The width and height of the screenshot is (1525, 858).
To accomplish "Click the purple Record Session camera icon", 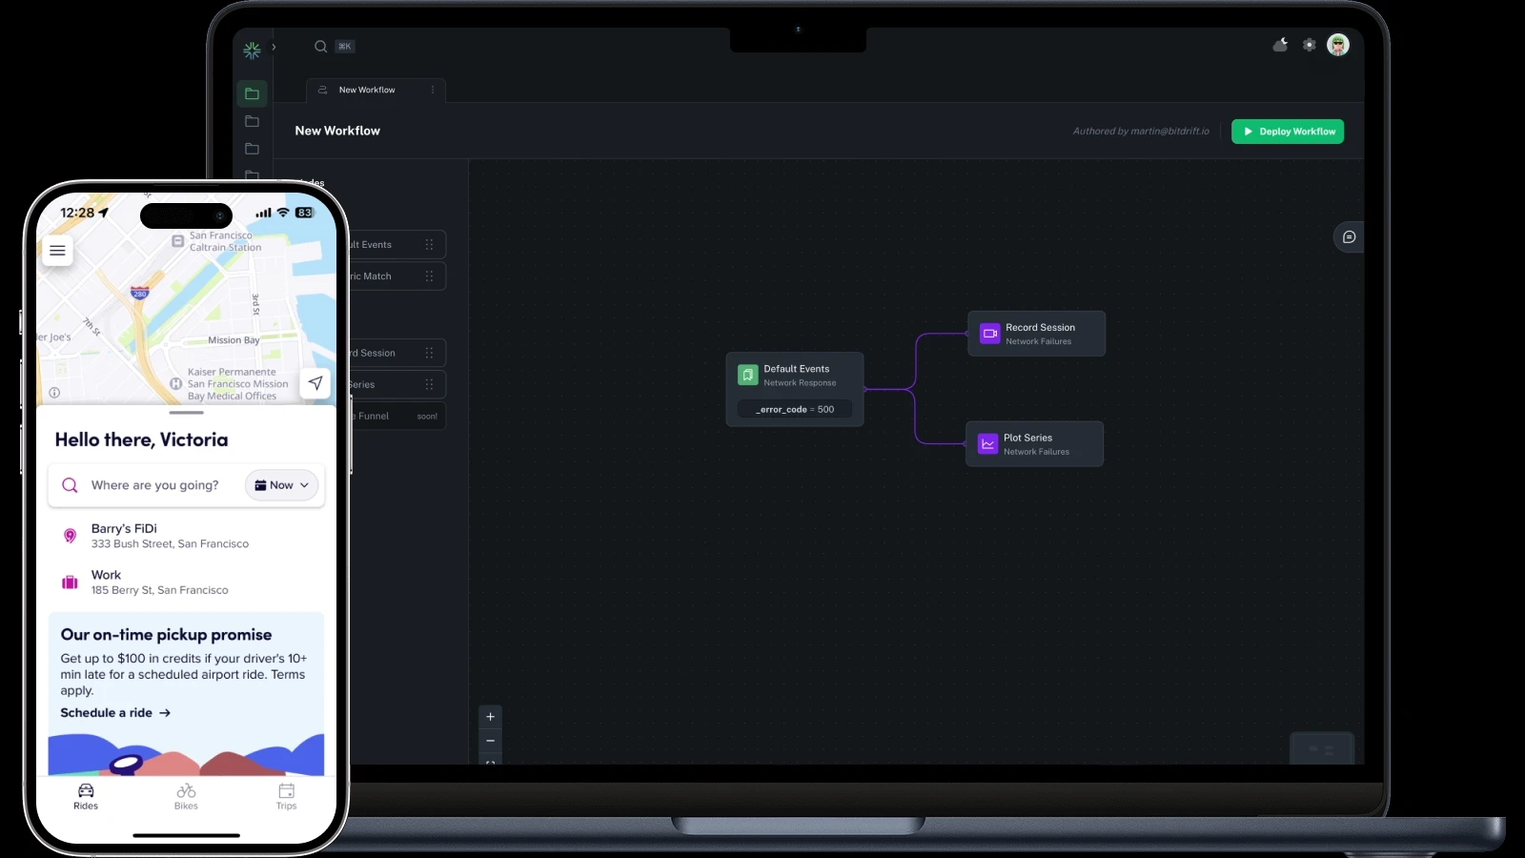I will pyautogui.click(x=990, y=334).
